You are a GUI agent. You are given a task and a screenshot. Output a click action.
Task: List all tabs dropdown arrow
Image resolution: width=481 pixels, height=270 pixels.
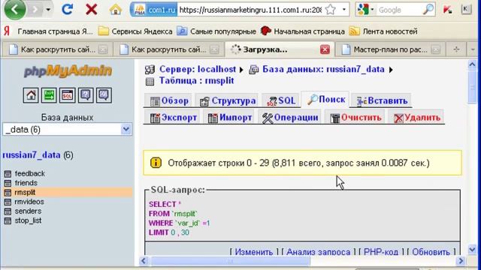coord(473,49)
